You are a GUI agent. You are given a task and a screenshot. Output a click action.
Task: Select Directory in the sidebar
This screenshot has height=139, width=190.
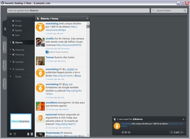click(20, 55)
